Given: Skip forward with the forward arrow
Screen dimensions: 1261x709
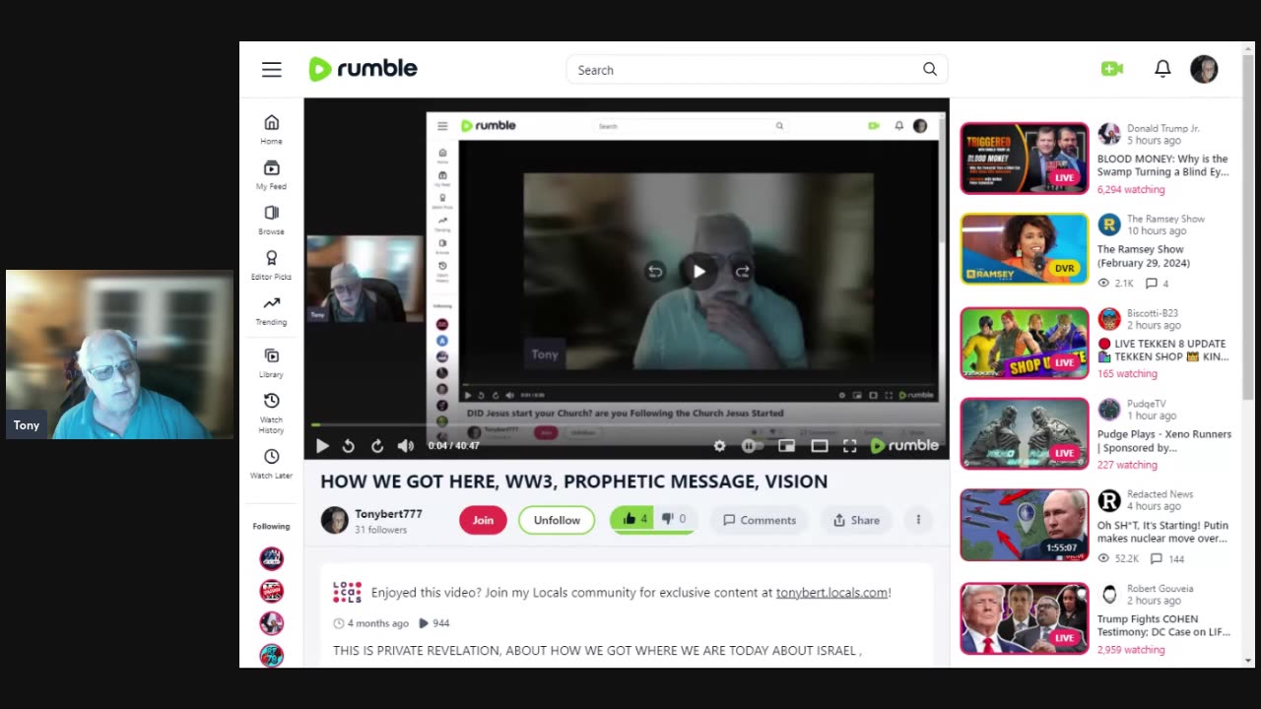Looking at the screenshot, I should (376, 446).
